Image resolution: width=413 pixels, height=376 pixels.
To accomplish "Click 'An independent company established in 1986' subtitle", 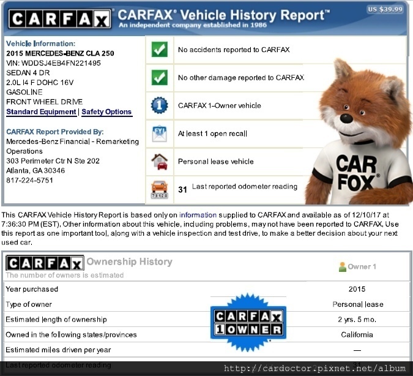I will (193, 25).
